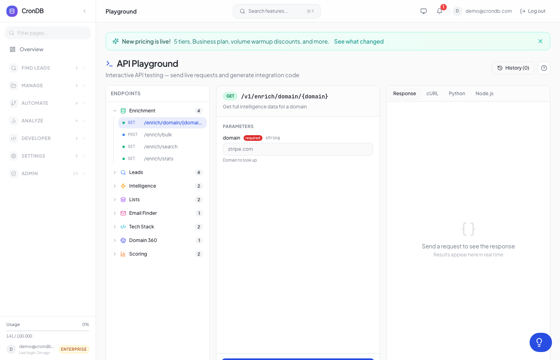560x360 pixels.
Task: Click the Email Finder envelope icon
Action: point(123,213)
